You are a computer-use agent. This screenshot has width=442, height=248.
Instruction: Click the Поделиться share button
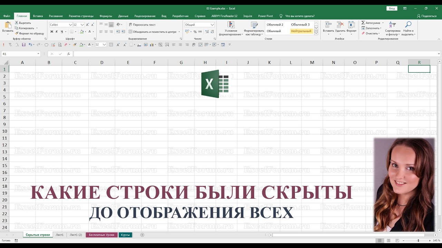427,16
